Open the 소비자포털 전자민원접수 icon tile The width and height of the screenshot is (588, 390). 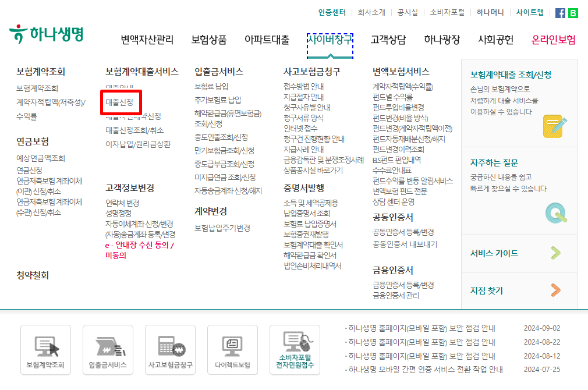295,350
